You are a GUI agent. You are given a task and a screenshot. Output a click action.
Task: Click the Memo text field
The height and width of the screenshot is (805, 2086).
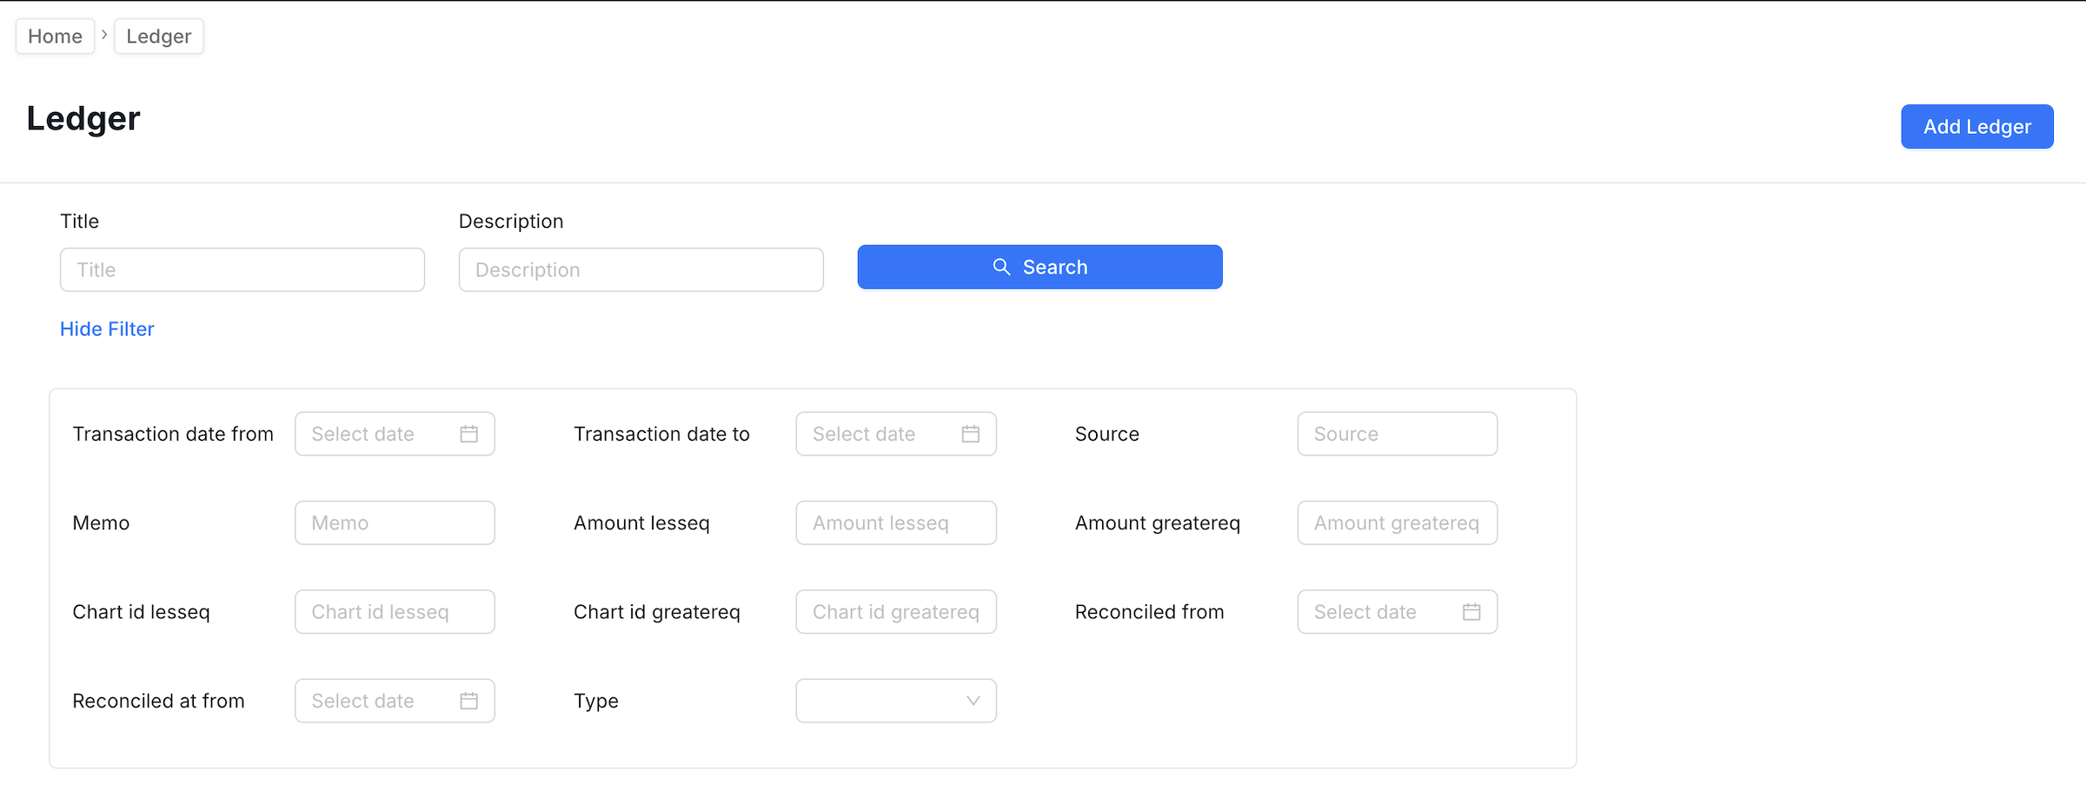[394, 522]
